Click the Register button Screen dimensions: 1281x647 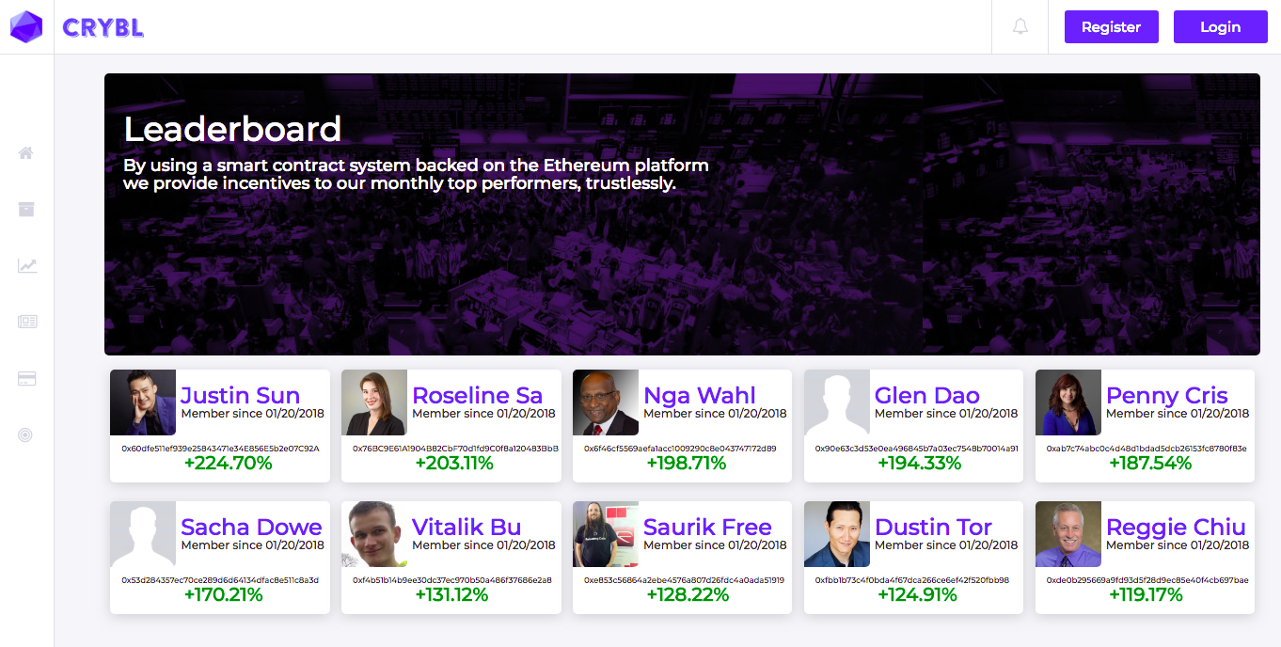click(x=1112, y=27)
